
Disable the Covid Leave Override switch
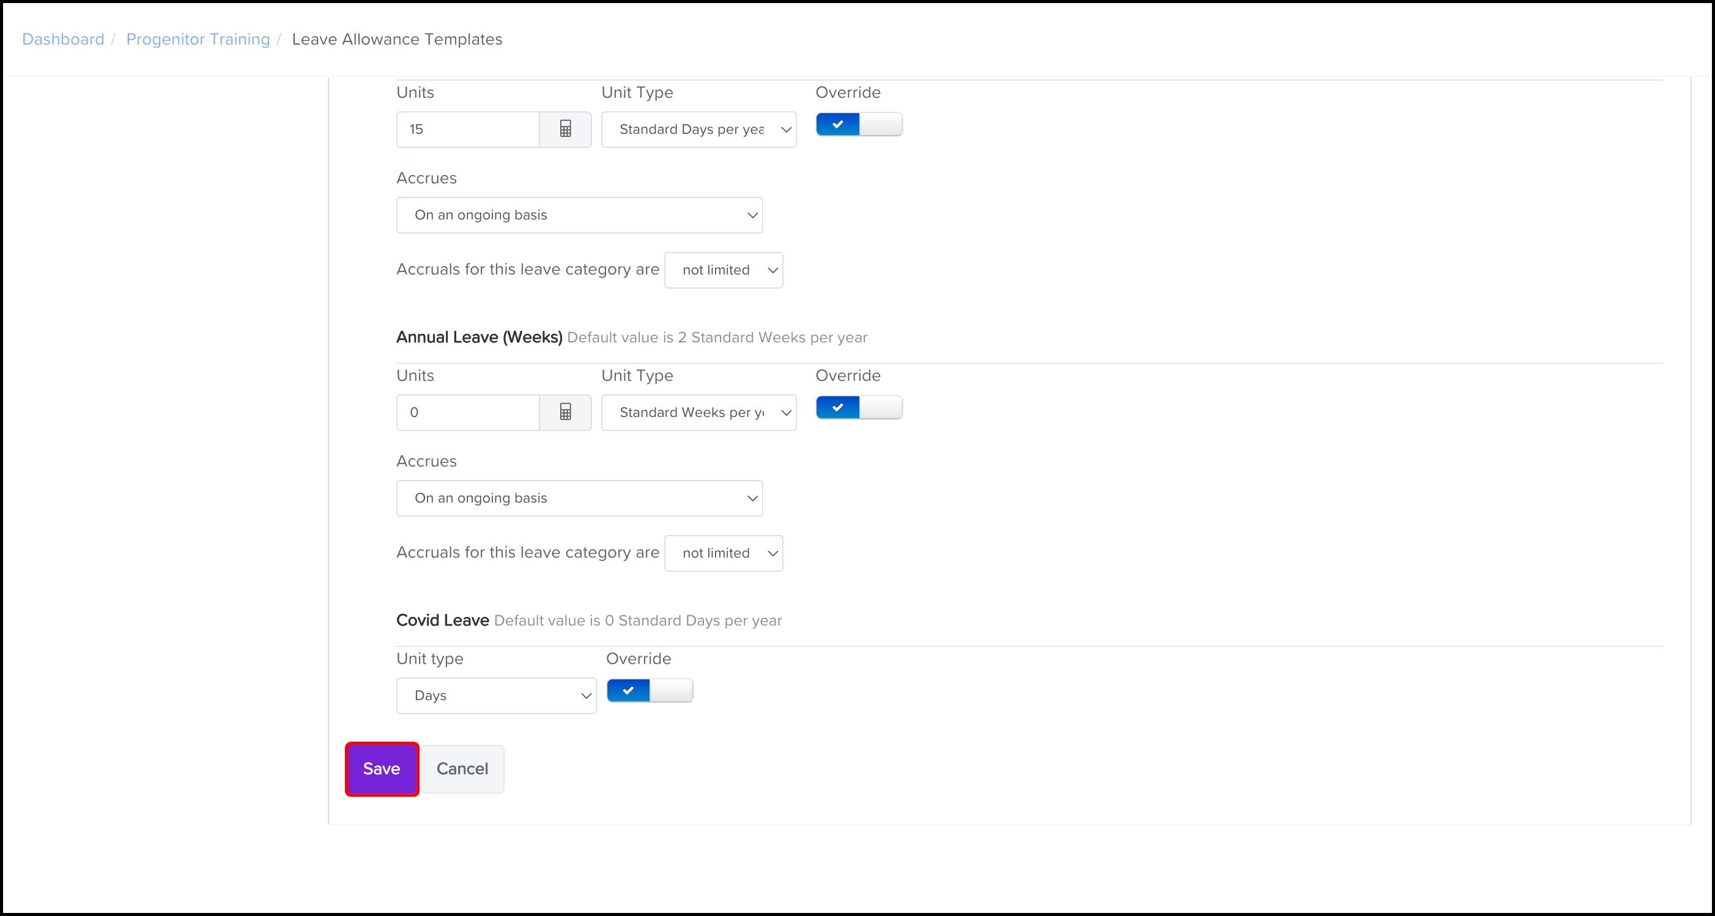649,690
